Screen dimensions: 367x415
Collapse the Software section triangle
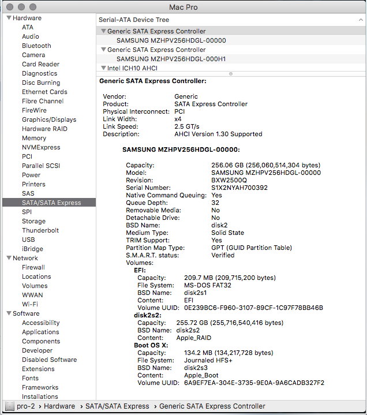(9, 313)
